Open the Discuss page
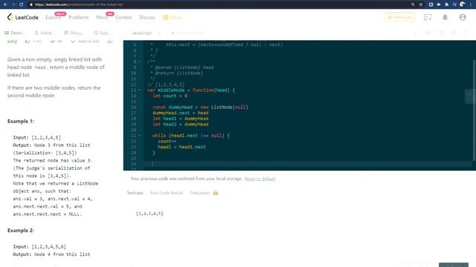 click(147, 18)
